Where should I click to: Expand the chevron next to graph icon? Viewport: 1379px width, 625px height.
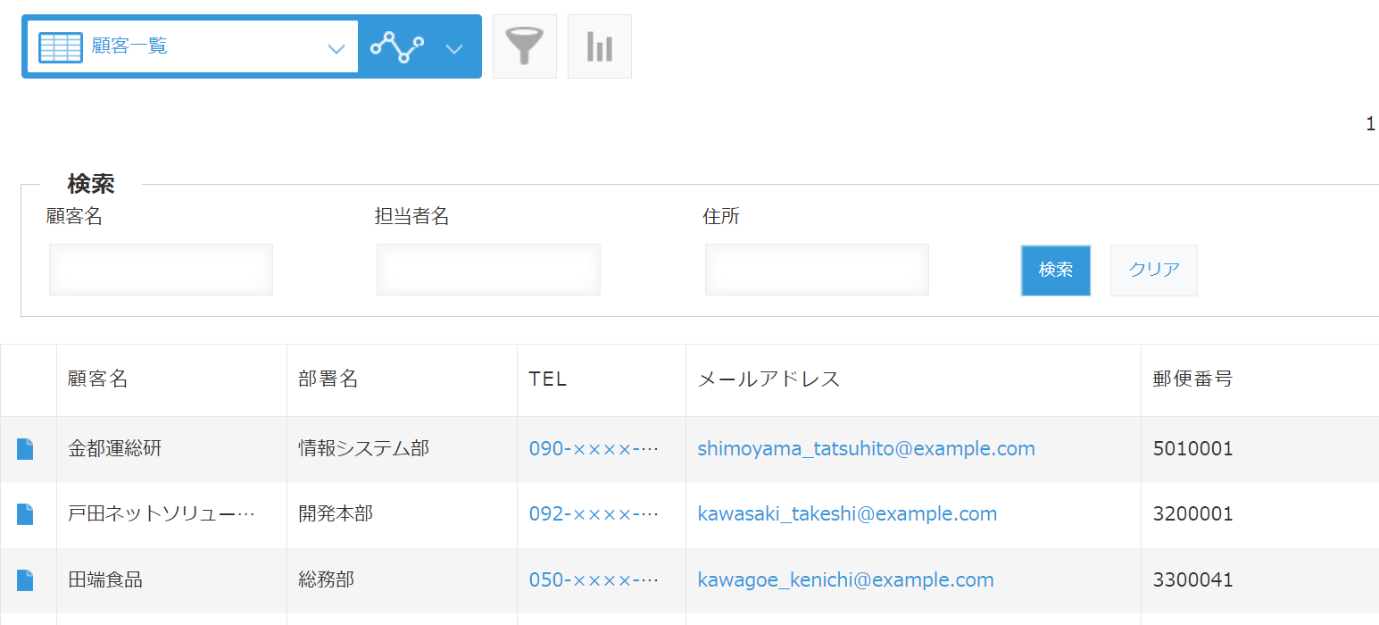point(454,48)
